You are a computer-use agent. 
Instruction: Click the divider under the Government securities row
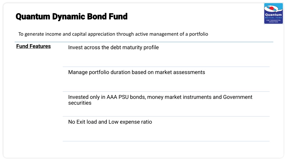[166, 116]
